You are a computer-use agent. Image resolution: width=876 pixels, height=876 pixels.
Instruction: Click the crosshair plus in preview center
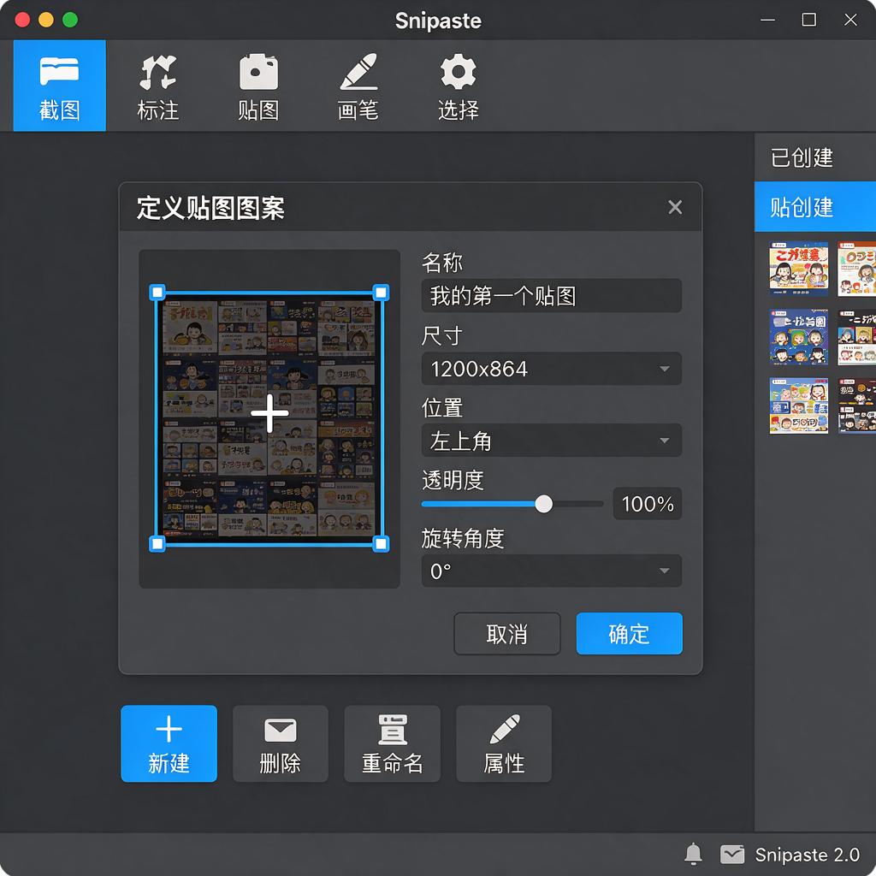pyautogui.click(x=269, y=413)
